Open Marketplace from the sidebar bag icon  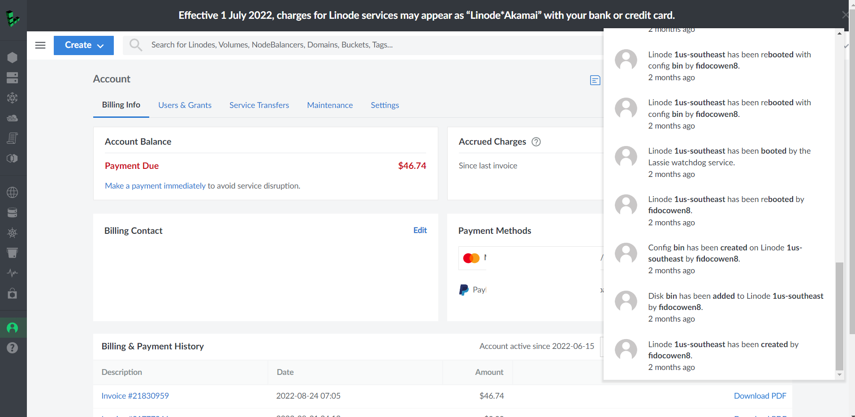13,293
